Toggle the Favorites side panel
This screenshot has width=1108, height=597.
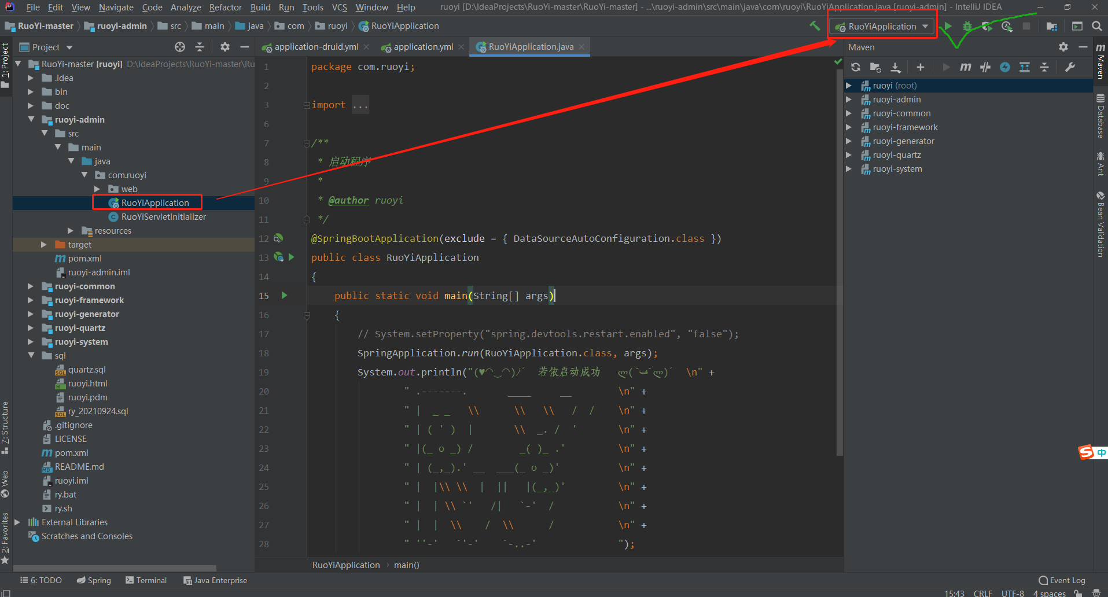point(5,538)
